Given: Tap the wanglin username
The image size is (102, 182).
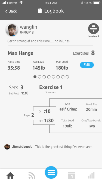Looking at the screenshot, I should click(x=29, y=27).
